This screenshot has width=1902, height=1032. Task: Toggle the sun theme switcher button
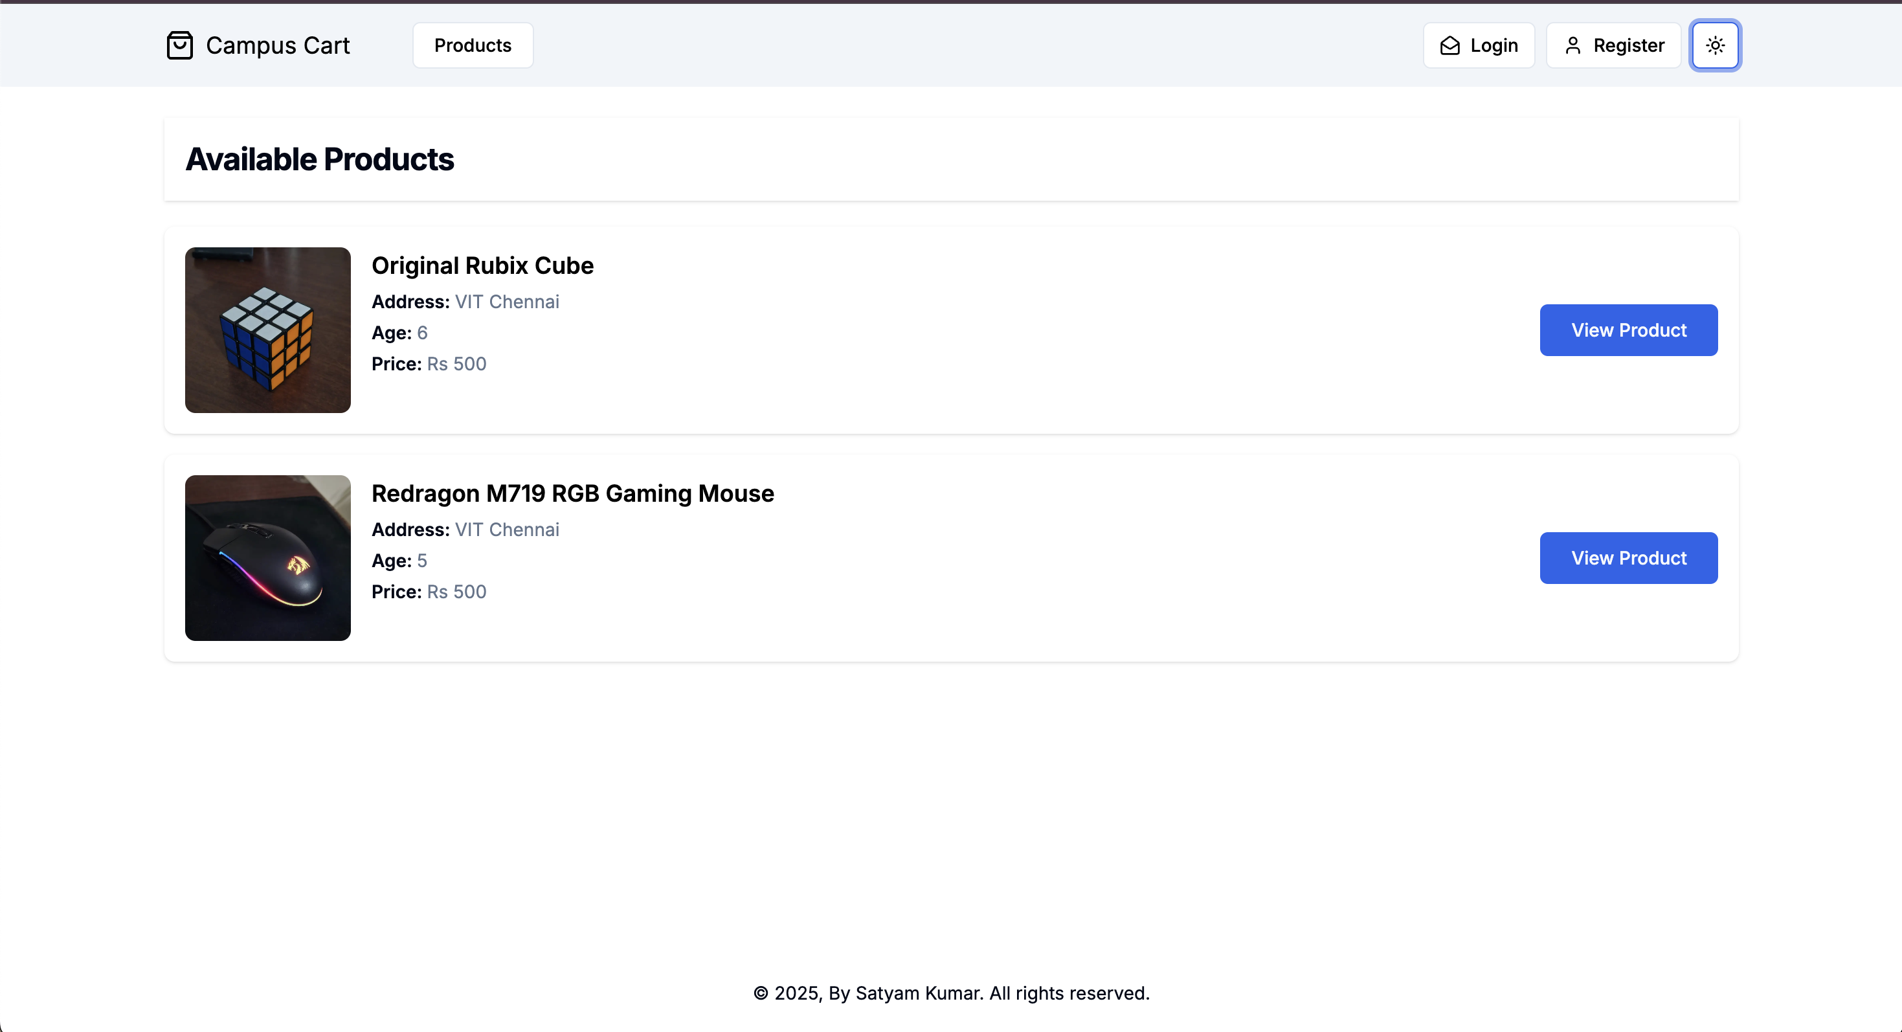tap(1714, 45)
